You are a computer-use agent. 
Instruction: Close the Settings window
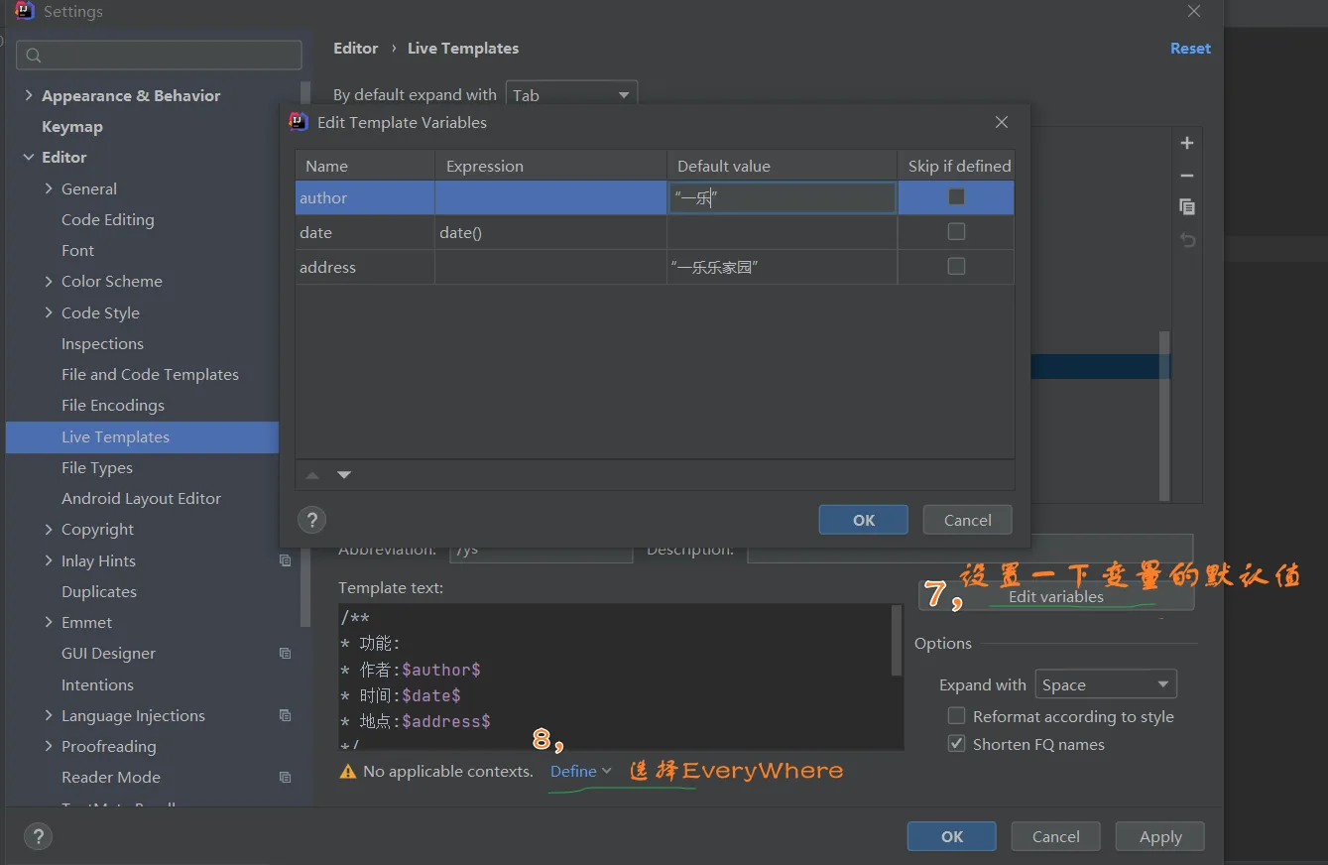pos(1194,12)
